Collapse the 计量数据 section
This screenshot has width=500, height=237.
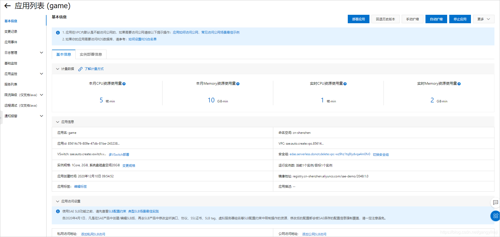(x=58, y=69)
